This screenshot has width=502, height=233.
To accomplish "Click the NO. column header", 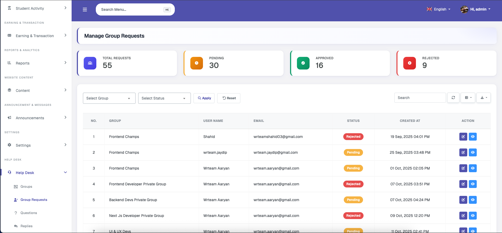I will pos(94,121).
